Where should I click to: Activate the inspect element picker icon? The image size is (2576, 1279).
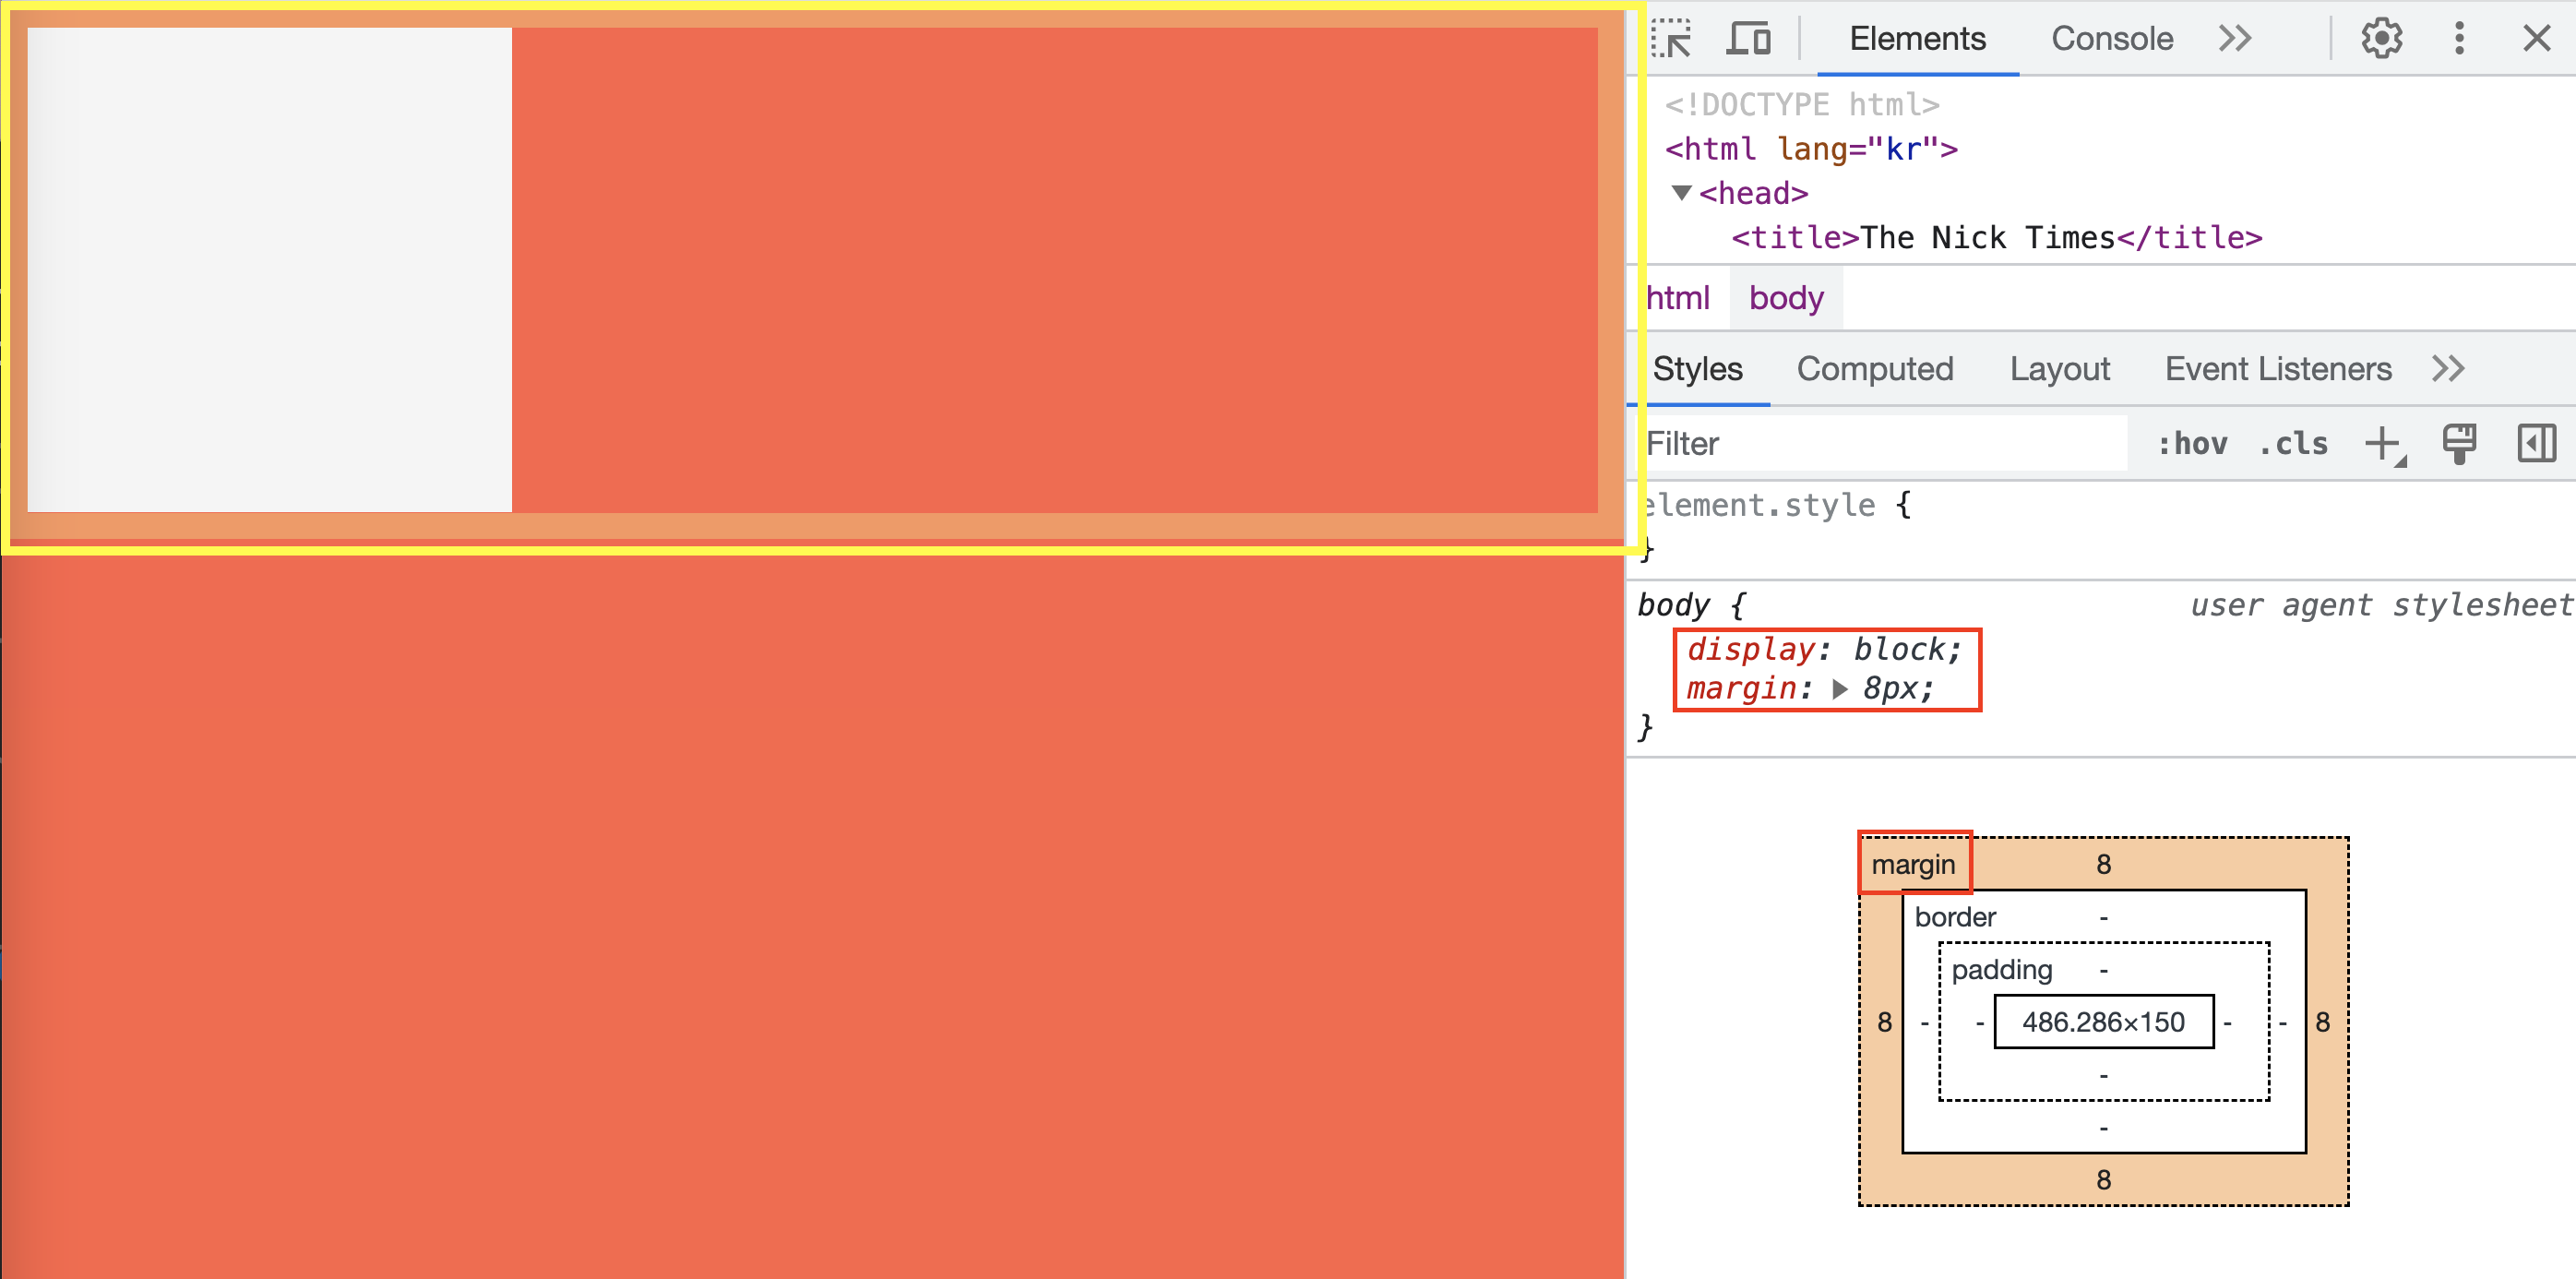click(x=1671, y=39)
